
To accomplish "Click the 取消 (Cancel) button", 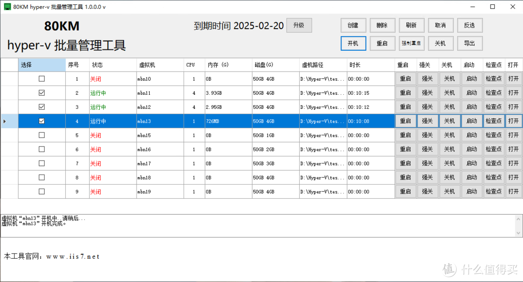I will [x=441, y=25].
